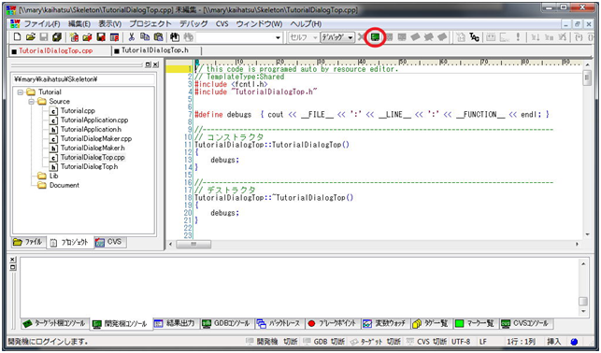
Task: Click the exclamation mark toolbar icon
Action: click(518, 37)
